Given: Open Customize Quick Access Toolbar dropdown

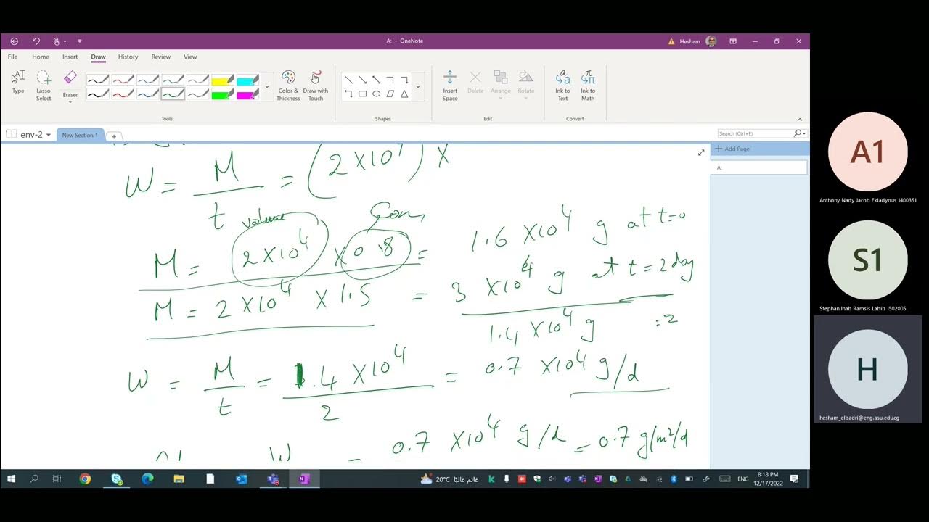Looking at the screenshot, I should point(80,41).
